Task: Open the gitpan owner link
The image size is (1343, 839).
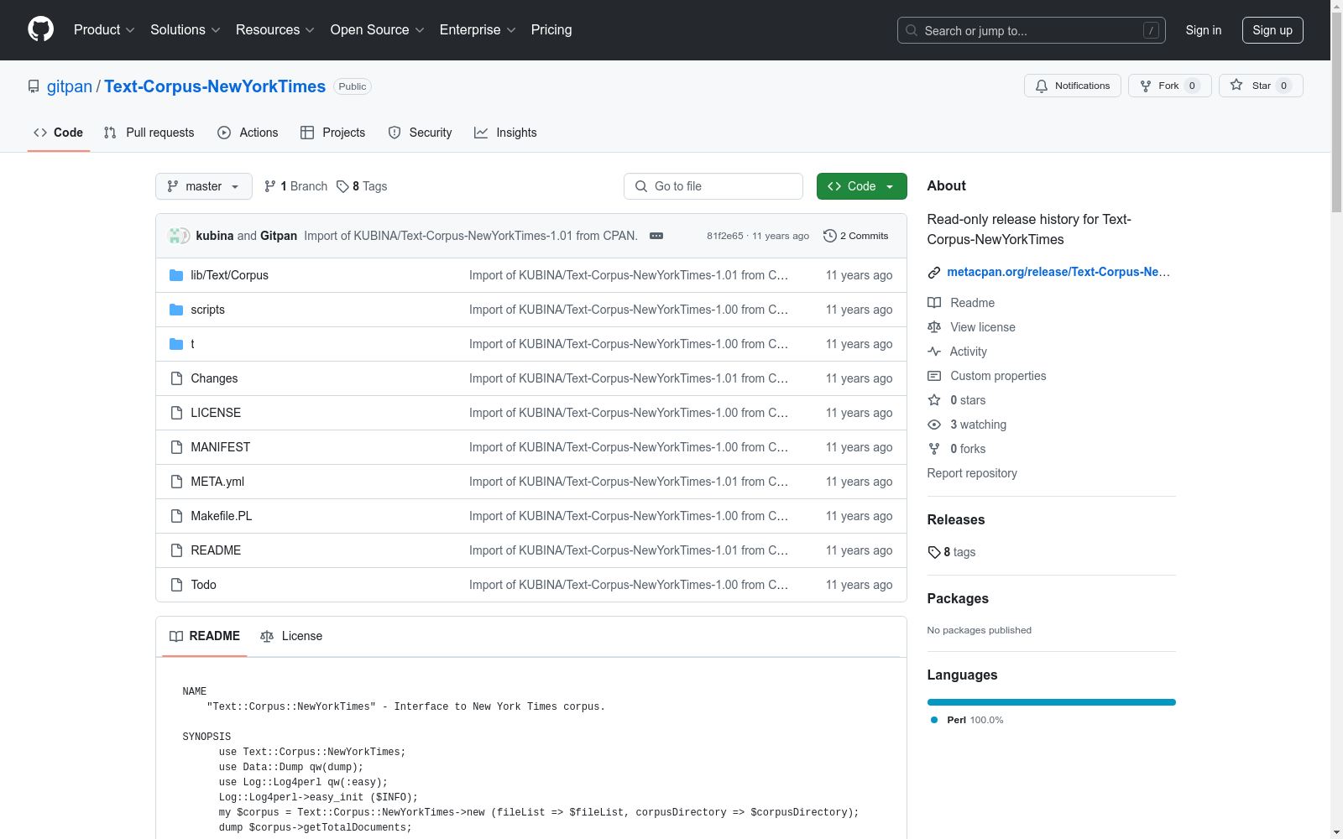Action: coord(70,86)
